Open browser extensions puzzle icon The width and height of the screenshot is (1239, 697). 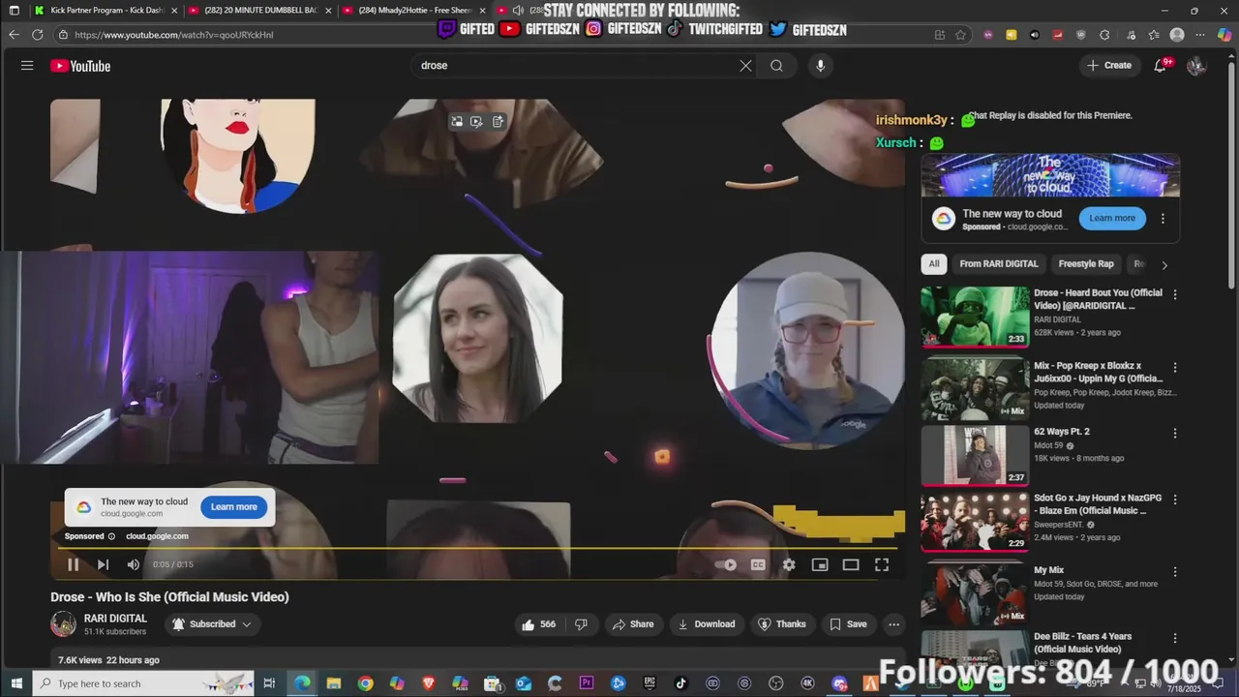click(1104, 35)
